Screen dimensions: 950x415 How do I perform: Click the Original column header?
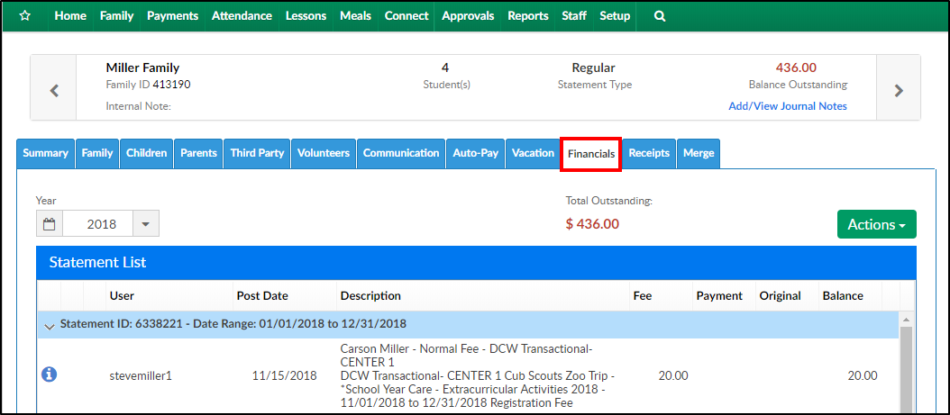tap(780, 296)
